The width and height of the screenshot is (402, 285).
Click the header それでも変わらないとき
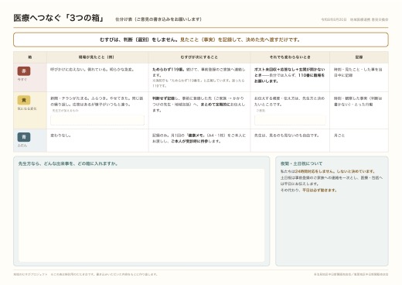(x=290, y=57)
